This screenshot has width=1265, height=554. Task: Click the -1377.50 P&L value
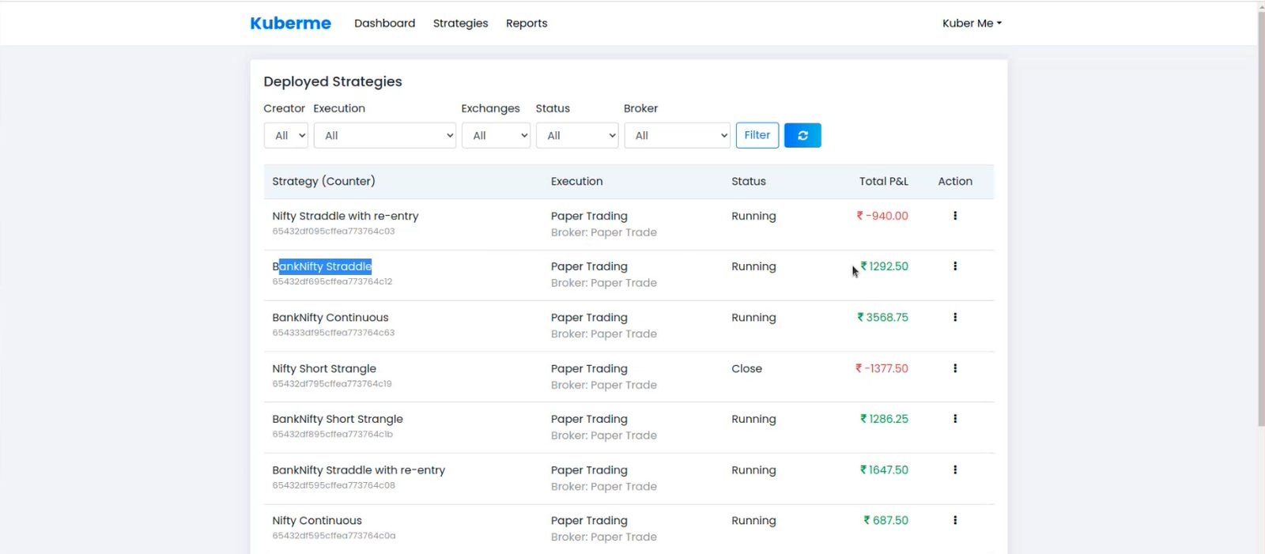click(x=882, y=368)
